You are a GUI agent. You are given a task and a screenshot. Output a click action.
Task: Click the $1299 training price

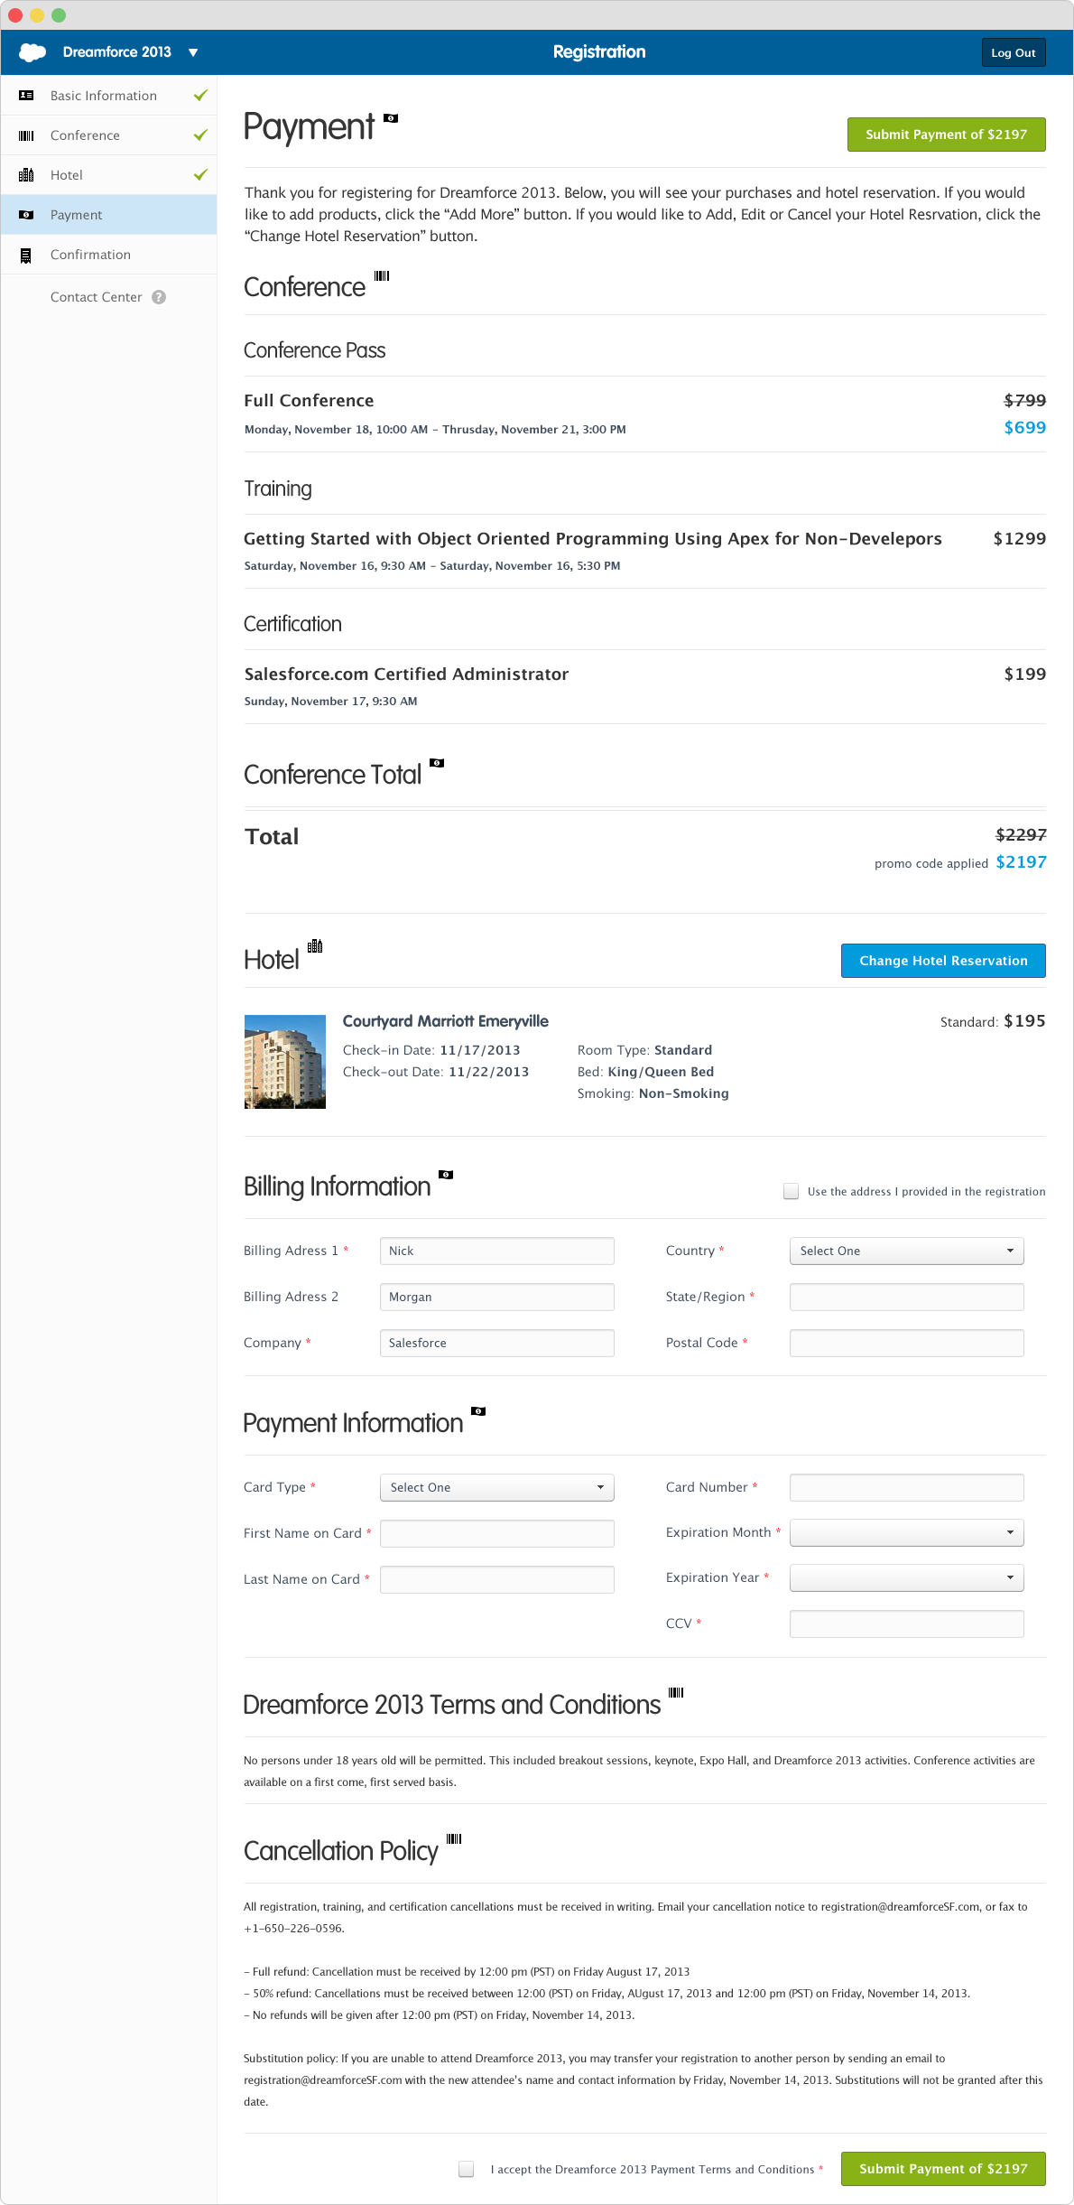pyautogui.click(x=1020, y=539)
